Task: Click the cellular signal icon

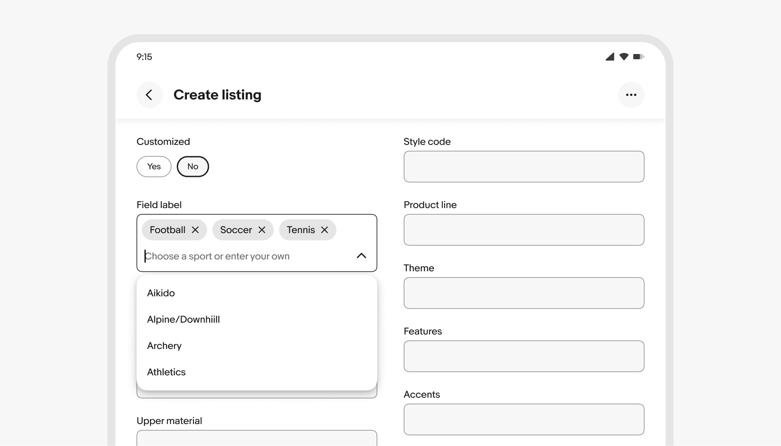Action: click(x=609, y=57)
